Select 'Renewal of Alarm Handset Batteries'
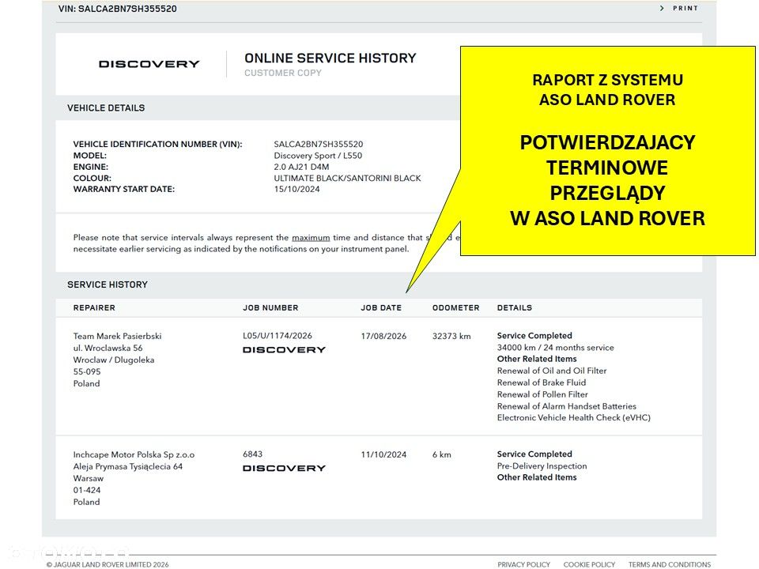The height and width of the screenshot is (569, 759). tap(567, 406)
